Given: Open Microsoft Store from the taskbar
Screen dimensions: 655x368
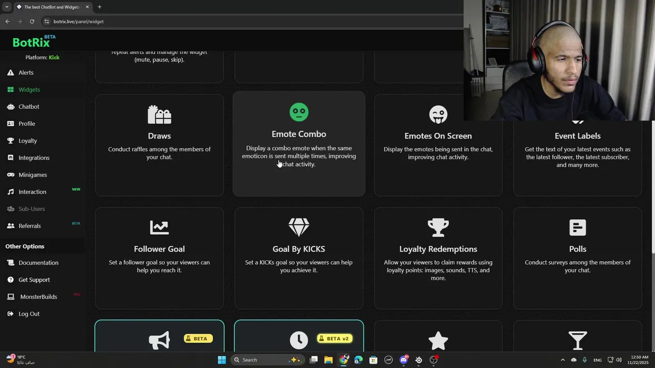Looking at the screenshot, I should [x=373, y=360].
